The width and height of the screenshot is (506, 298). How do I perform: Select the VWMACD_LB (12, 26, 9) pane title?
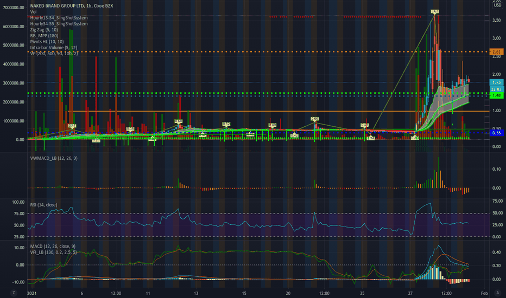coord(54,158)
